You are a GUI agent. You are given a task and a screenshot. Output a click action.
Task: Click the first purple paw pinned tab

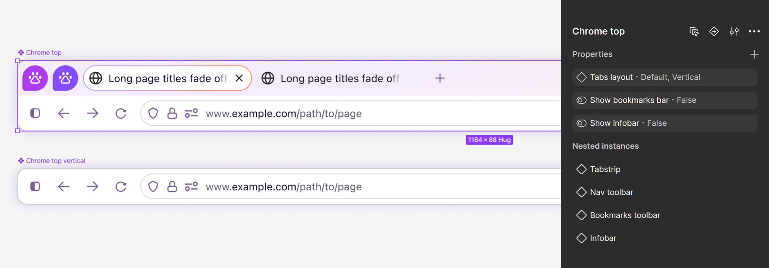coord(35,78)
